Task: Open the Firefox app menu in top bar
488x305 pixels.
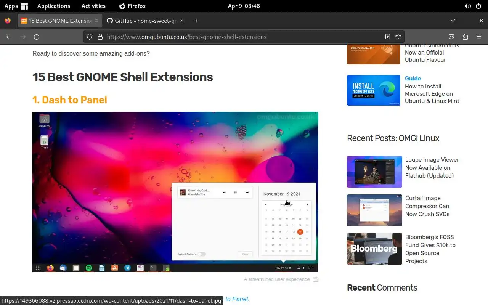Action: click(132, 6)
